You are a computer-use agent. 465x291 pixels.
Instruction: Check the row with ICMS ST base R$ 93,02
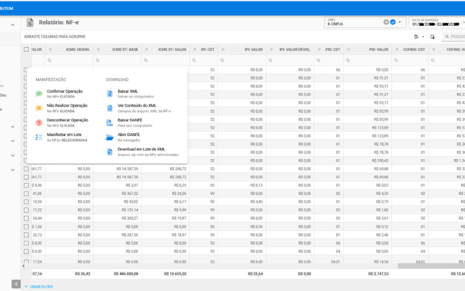[26, 202]
